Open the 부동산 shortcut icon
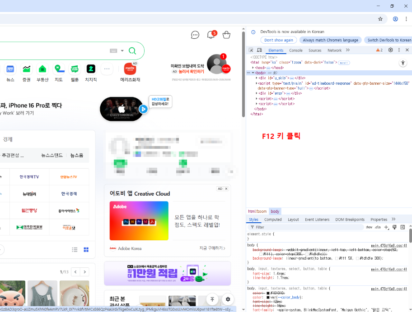 (x=42, y=69)
